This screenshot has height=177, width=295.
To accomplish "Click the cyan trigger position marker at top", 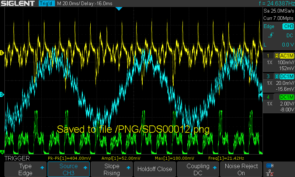I will click(x=119, y=8).
